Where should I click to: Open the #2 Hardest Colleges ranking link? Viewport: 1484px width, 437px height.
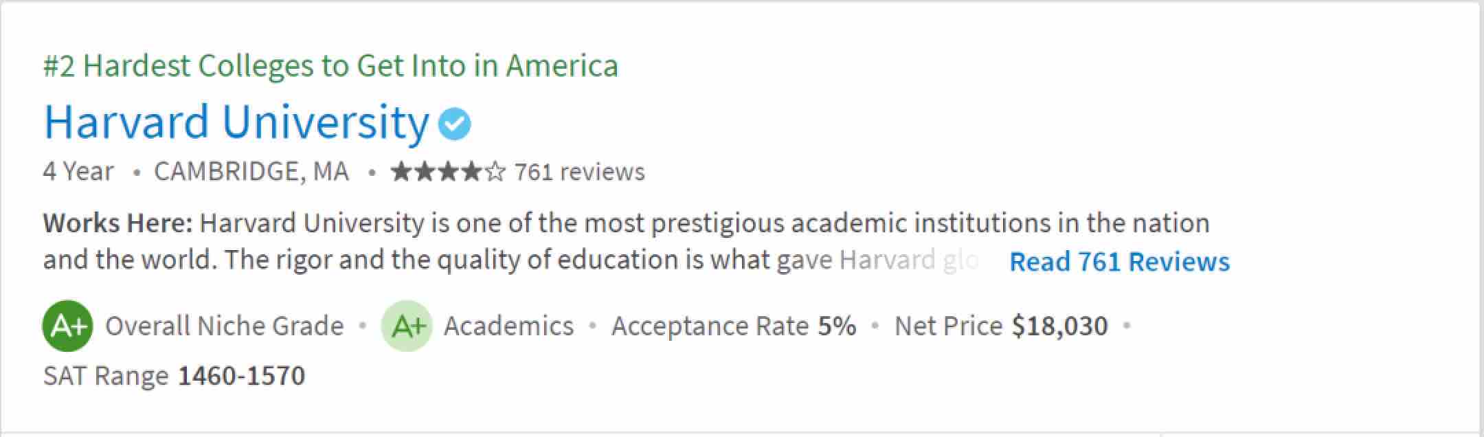pyautogui.click(x=330, y=66)
